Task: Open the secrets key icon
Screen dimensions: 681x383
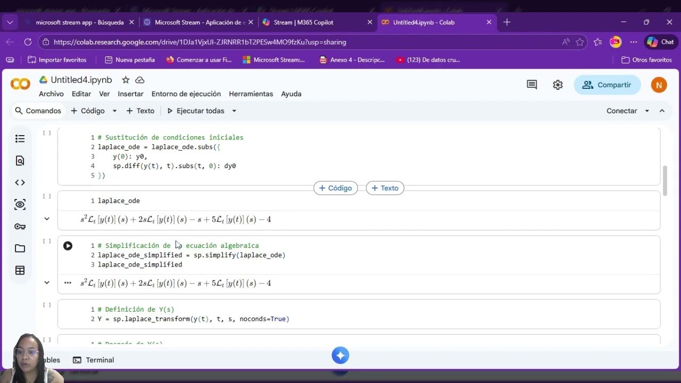Action: 20,227
